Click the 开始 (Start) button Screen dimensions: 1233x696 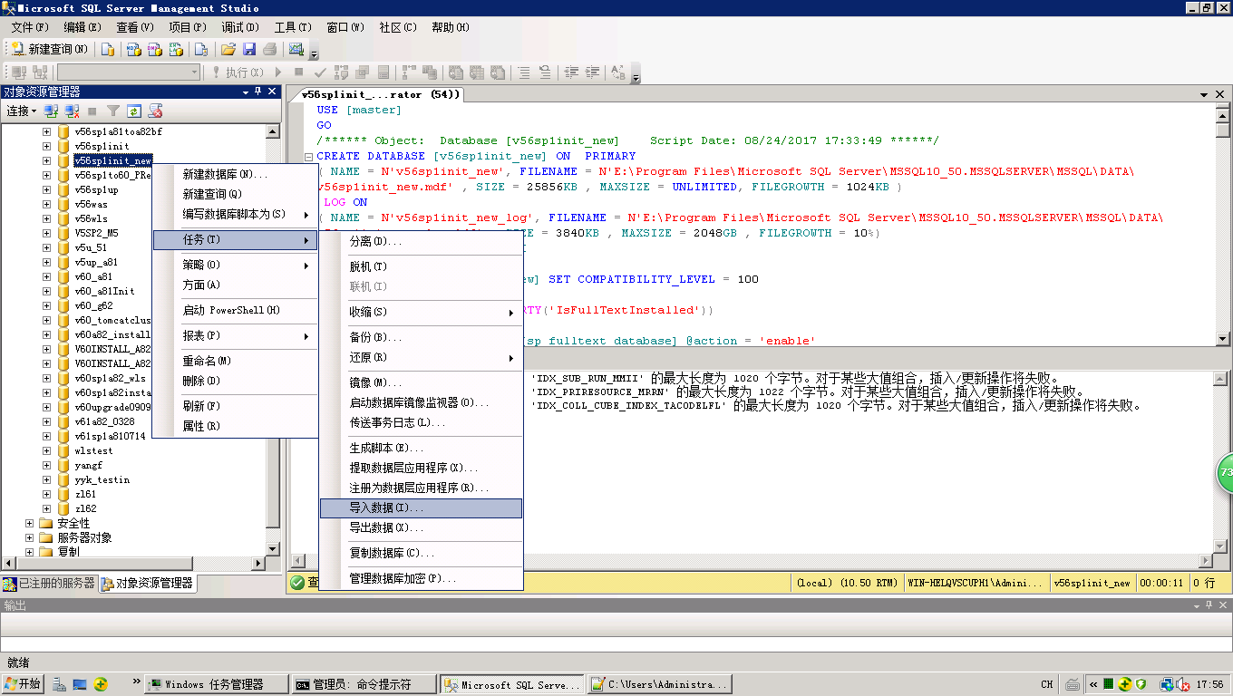click(24, 684)
